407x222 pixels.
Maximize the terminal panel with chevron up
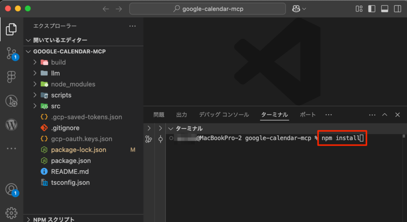point(385,115)
